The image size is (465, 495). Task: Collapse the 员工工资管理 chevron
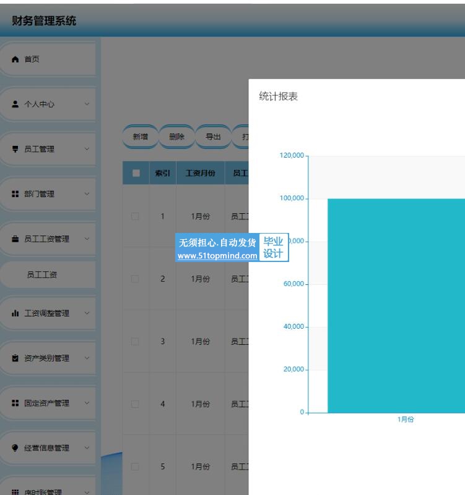(87, 239)
